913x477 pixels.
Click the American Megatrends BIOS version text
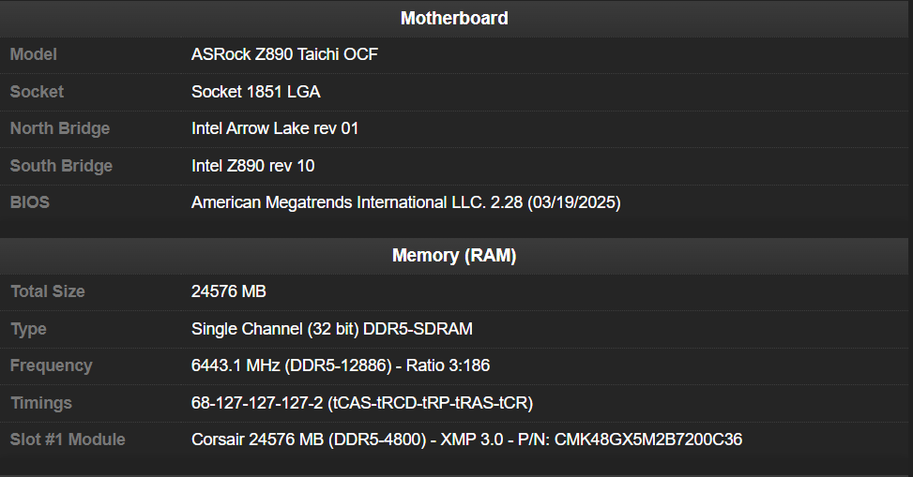click(x=406, y=202)
